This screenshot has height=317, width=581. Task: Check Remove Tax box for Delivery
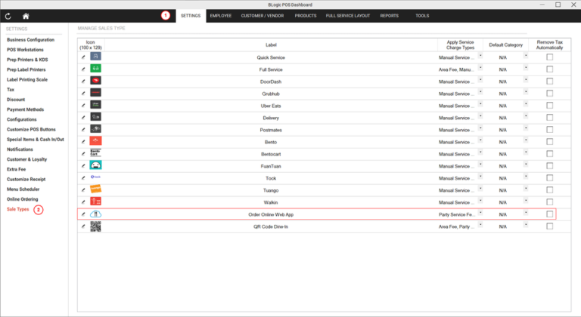tap(549, 117)
